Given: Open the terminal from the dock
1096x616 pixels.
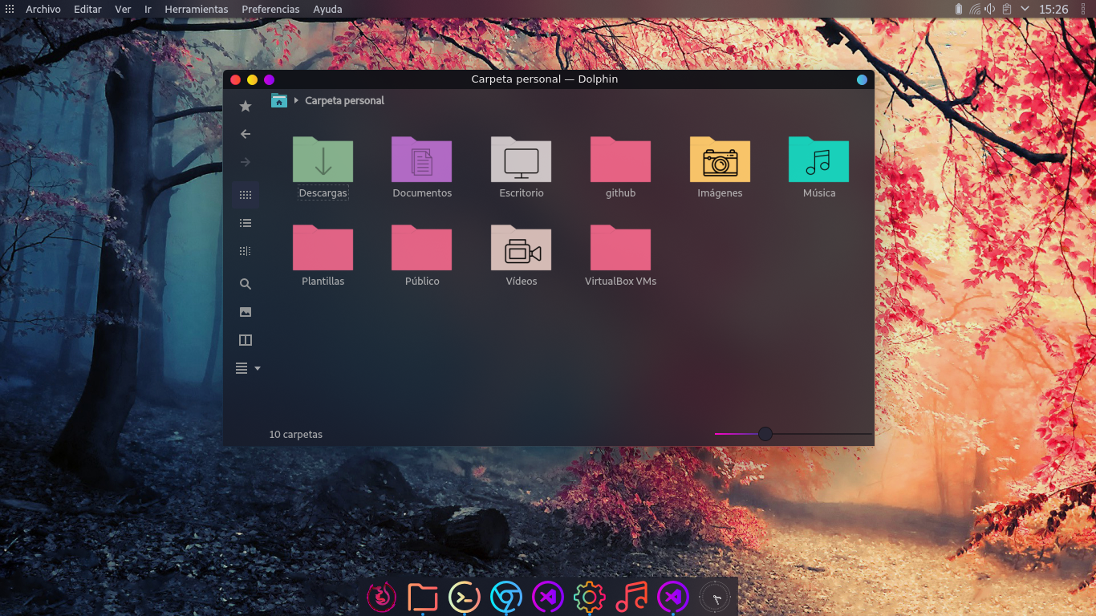Looking at the screenshot, I should [465, 597].
